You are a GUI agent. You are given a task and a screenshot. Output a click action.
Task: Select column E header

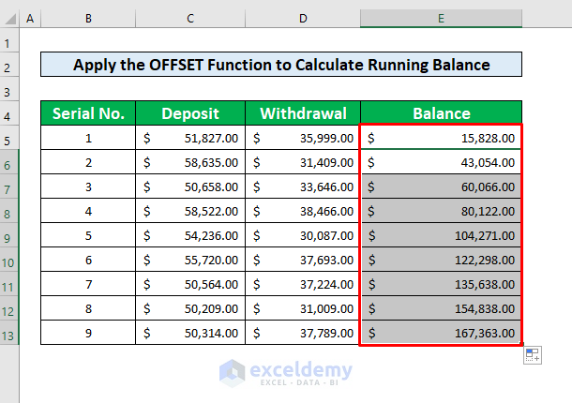click(x=441, y=19)
